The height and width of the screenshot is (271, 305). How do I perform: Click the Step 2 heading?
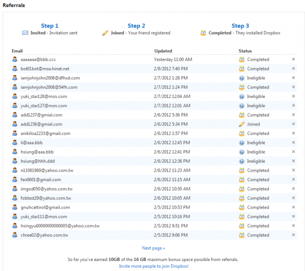(x=136, y=26)
